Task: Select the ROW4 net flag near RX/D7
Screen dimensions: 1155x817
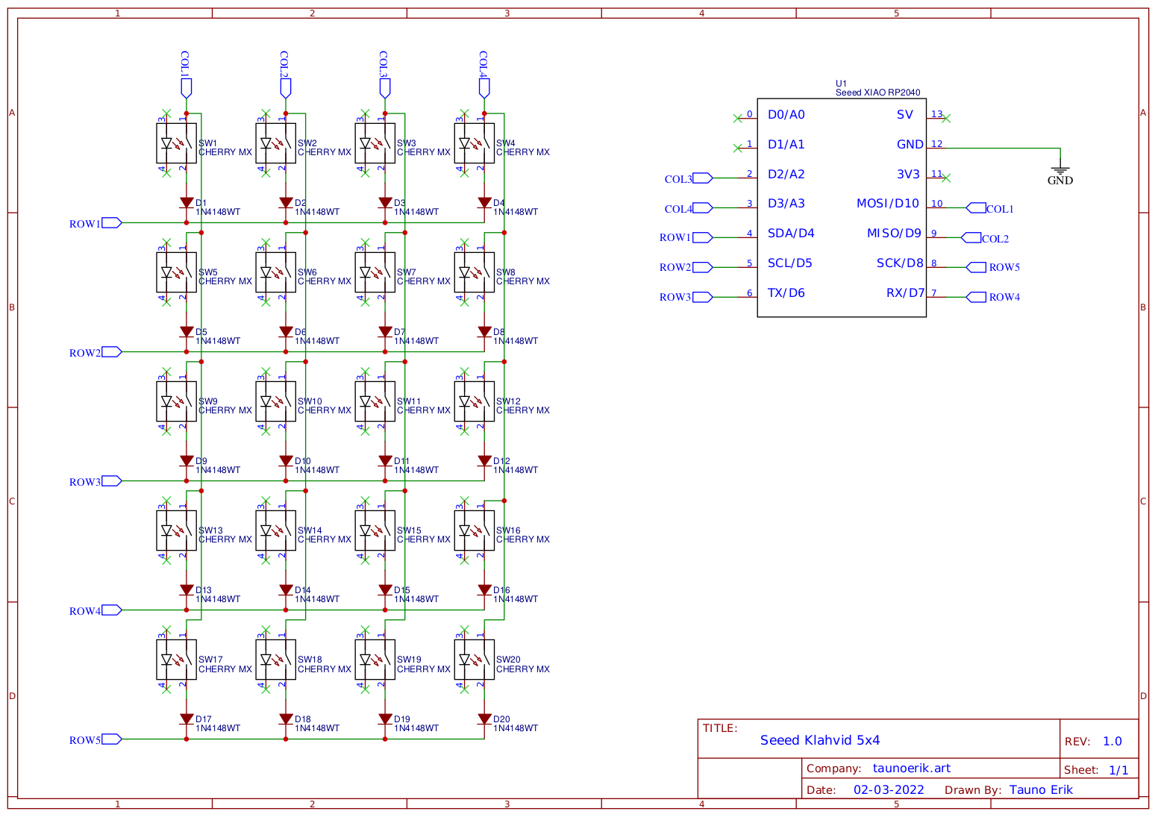Action: coord(976,297)
